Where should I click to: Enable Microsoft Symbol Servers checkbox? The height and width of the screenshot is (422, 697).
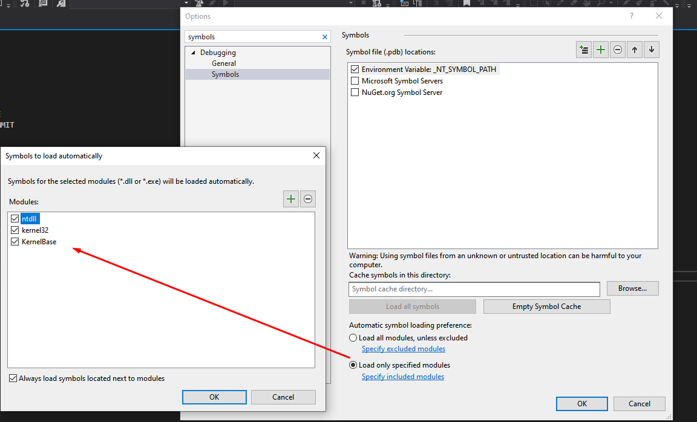pyautogui.click(x=355, y=81)
